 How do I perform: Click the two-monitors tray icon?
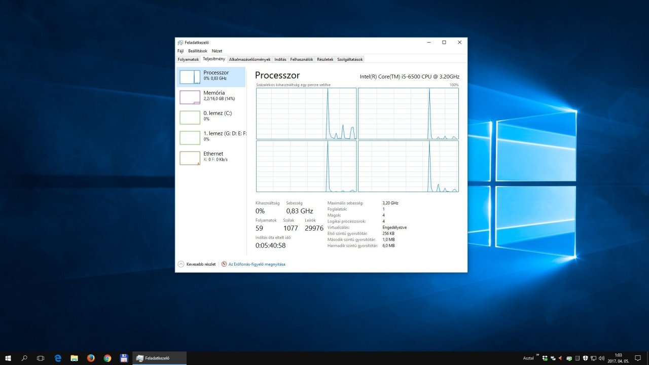coord(553,358)
